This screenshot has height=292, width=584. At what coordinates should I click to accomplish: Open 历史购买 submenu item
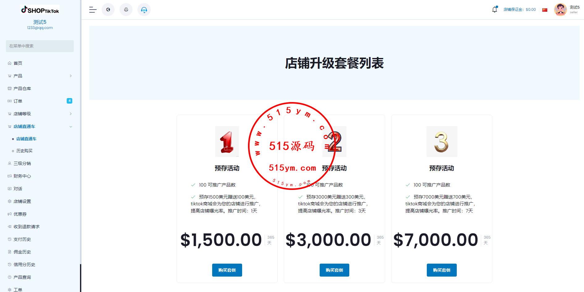click(x=24, y=151)
